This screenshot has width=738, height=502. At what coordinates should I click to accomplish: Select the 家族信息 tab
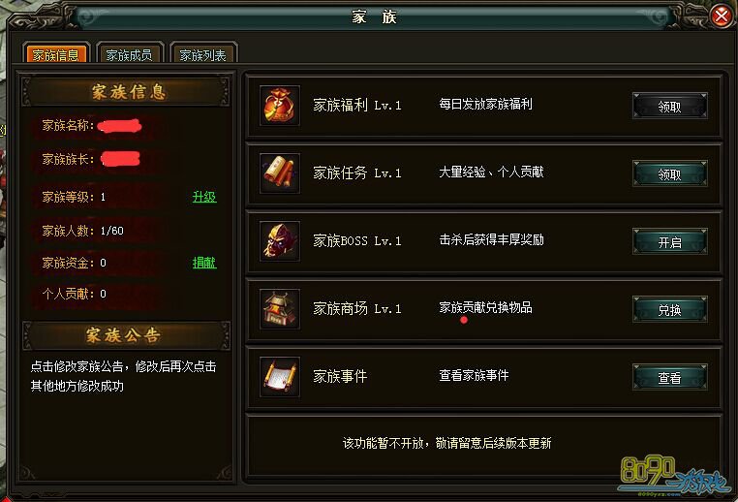click(55, 54)
